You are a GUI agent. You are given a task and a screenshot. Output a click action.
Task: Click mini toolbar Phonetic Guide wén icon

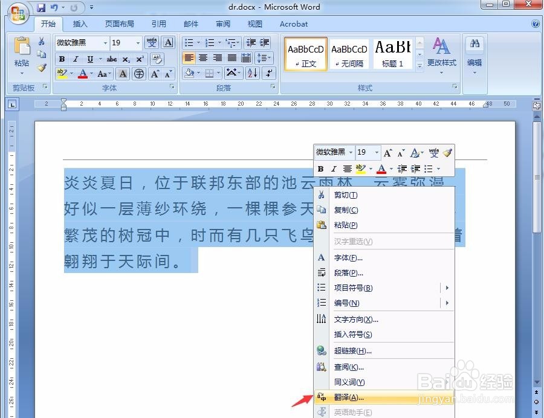[433, 152]
